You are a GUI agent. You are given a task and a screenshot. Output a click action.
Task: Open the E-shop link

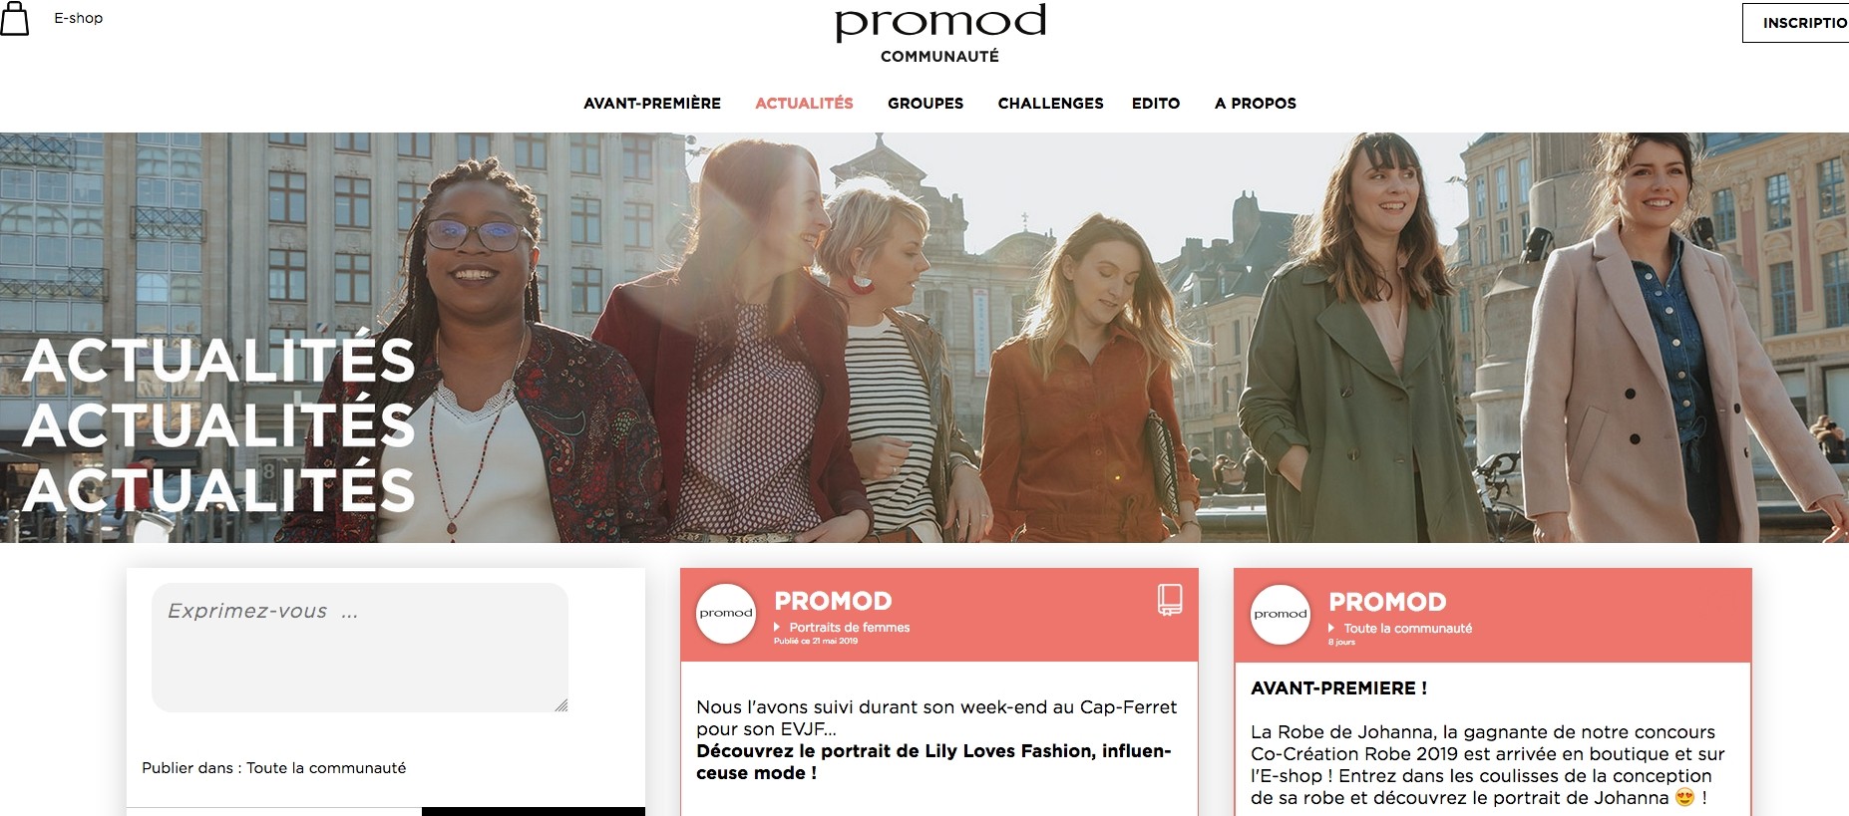click(x=78, y=18)
